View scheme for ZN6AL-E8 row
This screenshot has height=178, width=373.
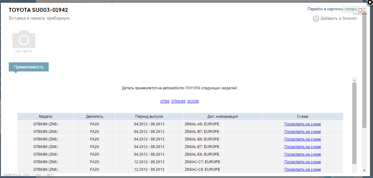303,154
